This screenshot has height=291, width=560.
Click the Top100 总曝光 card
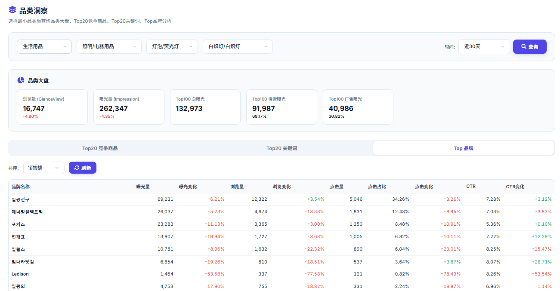coord(205,107)
